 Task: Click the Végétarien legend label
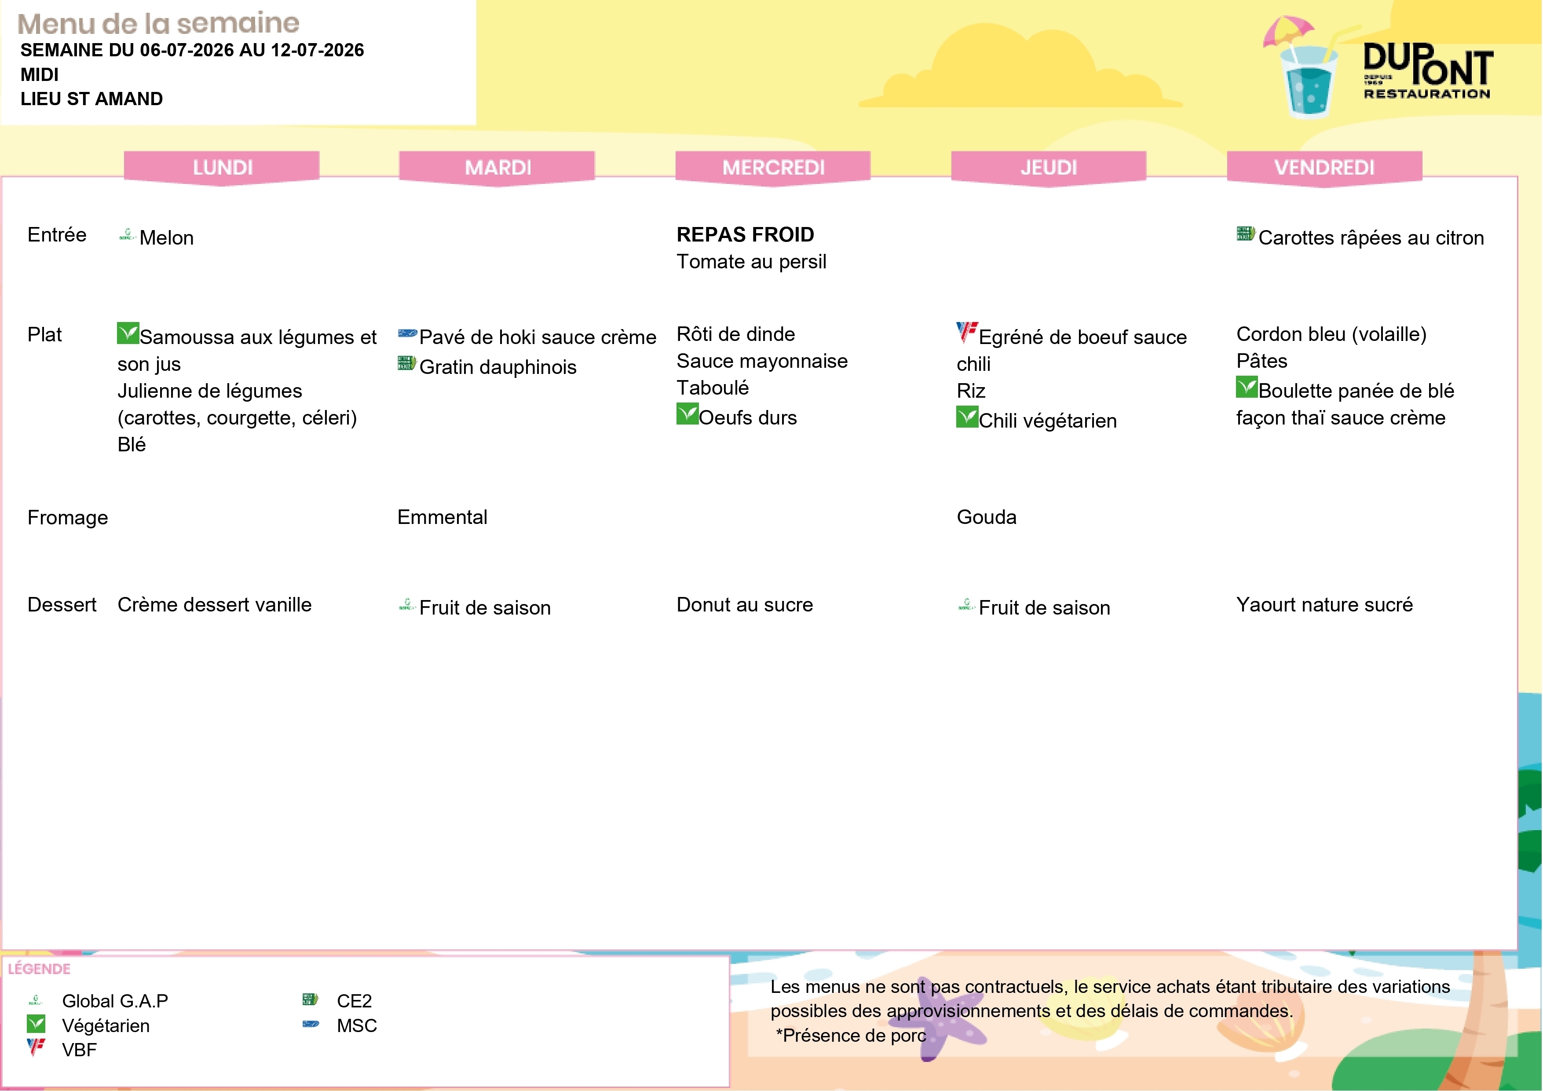point(106,1026)
